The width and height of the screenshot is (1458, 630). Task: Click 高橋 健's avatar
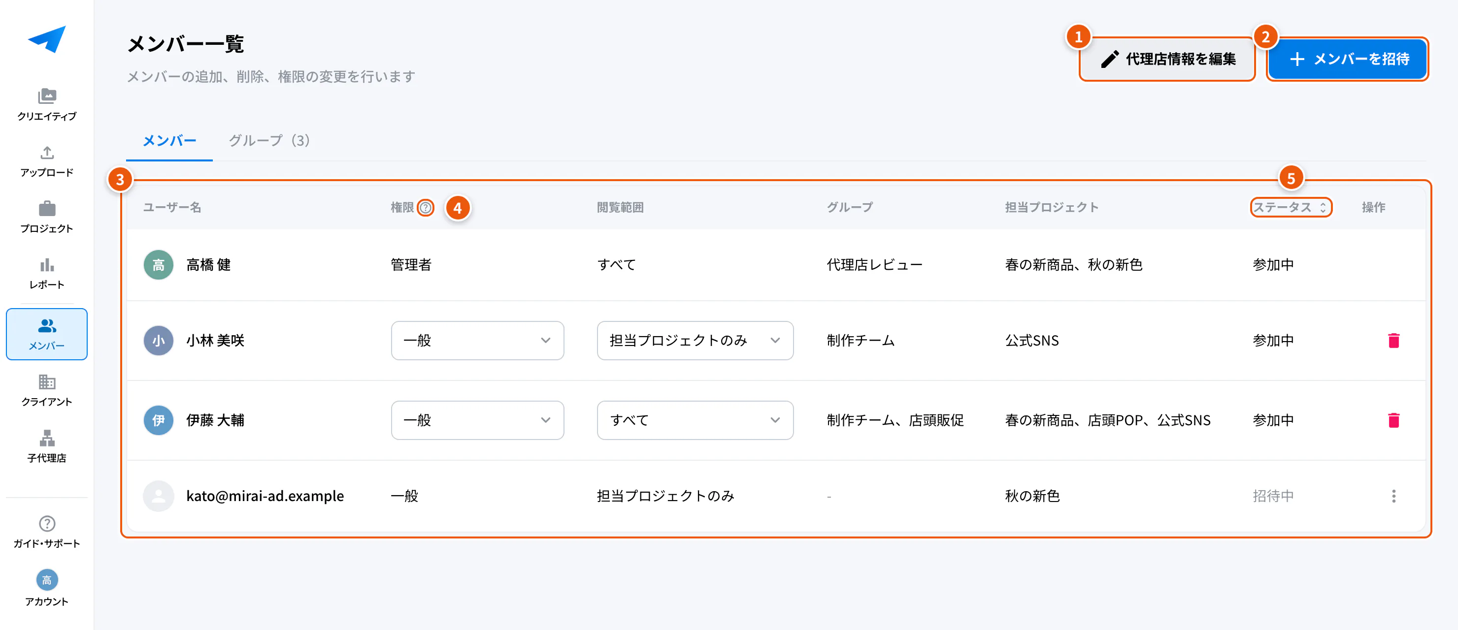(x=159, y=265)
